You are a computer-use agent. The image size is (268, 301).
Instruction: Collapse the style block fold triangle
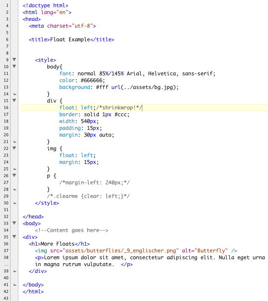pyautogui.click(x=14, y=60)
